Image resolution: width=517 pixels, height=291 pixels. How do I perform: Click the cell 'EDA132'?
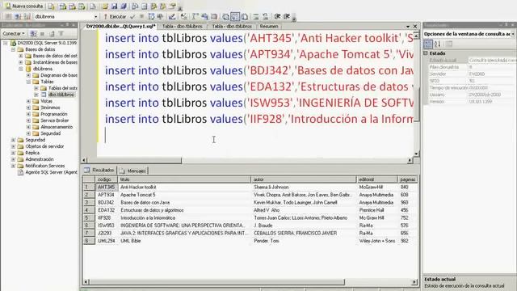pyautogui.click(x=106, y=210)
